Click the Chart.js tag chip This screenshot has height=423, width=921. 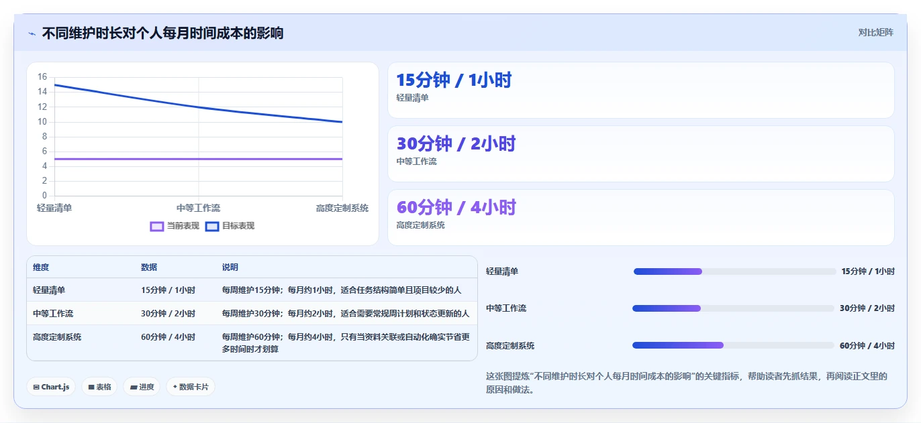51,387
